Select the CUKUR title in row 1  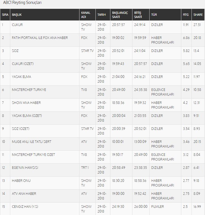[x=17, y=25]
